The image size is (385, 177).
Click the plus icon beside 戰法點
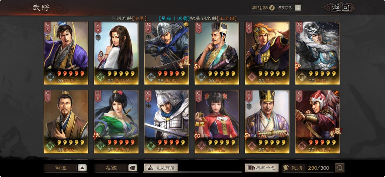(x=298, y=8)
